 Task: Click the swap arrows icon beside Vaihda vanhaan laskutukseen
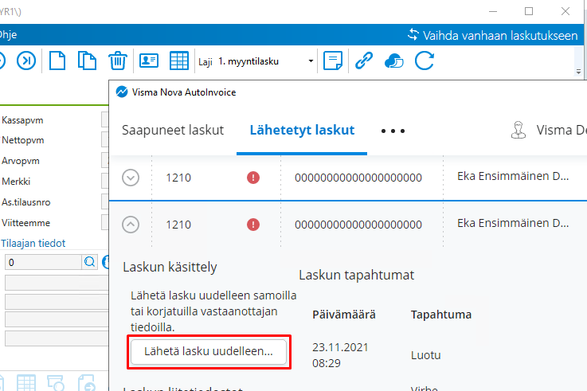coord(413,35)
